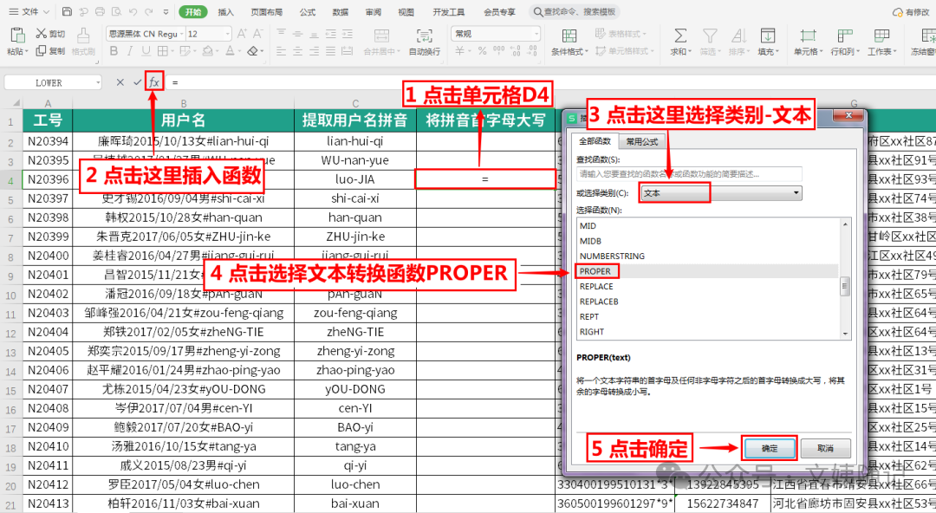Click the fx insert function icon
The image size is (936, 513).
(x=154, y=82)
